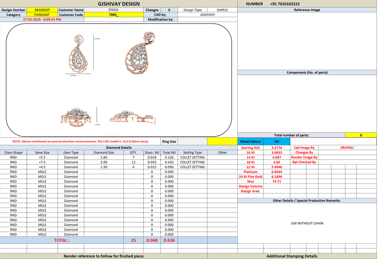Select the Customer Name cell STOCK
Viewport: 381px width, 259px height.
(x=113, y=10)
